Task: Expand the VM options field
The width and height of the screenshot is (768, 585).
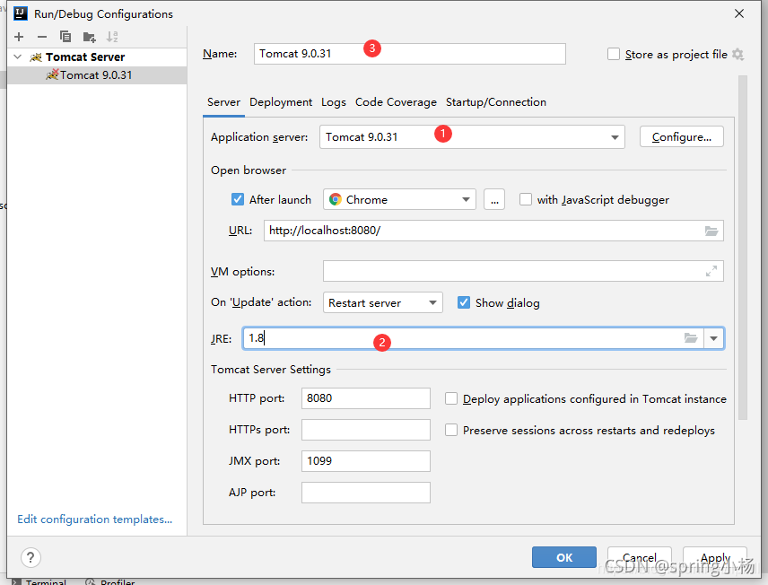Action: point(711,271)
